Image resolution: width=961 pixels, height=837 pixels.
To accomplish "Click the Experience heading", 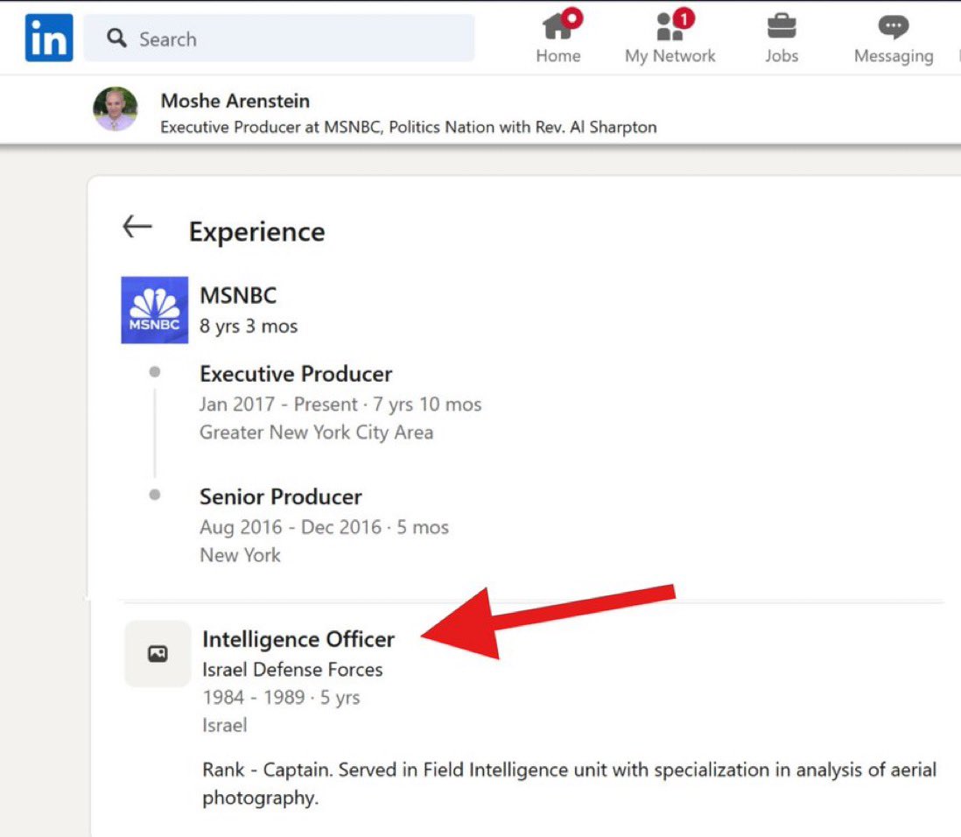I will pos(256,232).
